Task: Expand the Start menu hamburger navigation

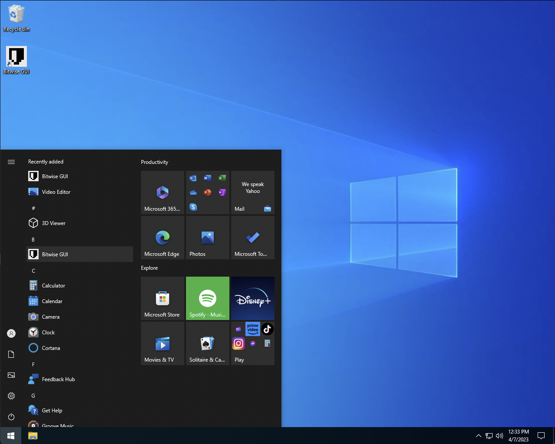Action: click(11, 162)
